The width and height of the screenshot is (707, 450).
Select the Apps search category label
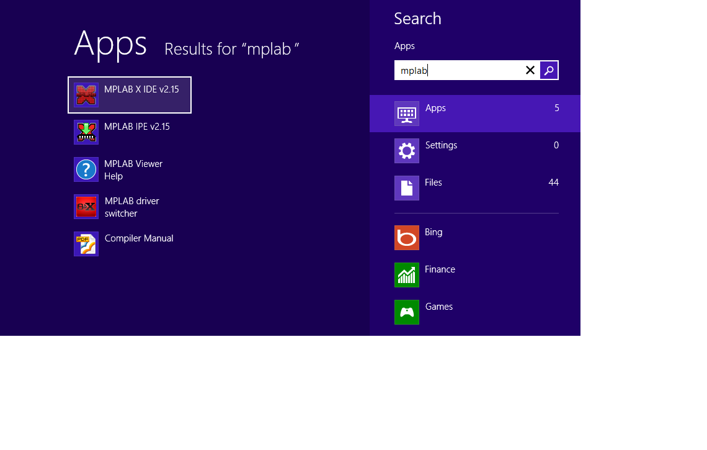pos(435,108)
